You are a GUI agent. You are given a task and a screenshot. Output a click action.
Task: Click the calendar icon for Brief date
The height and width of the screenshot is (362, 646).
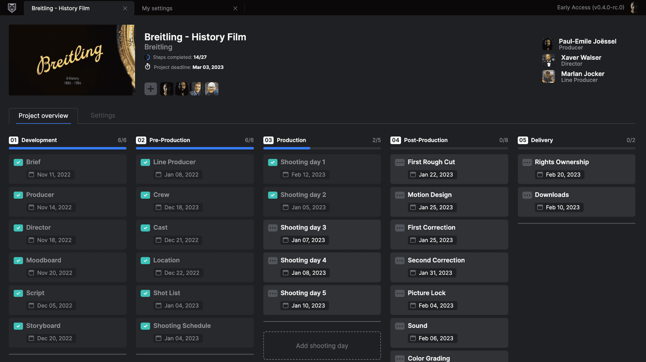click(31, 175)
